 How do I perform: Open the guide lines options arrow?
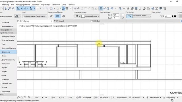tap(21, 8)
